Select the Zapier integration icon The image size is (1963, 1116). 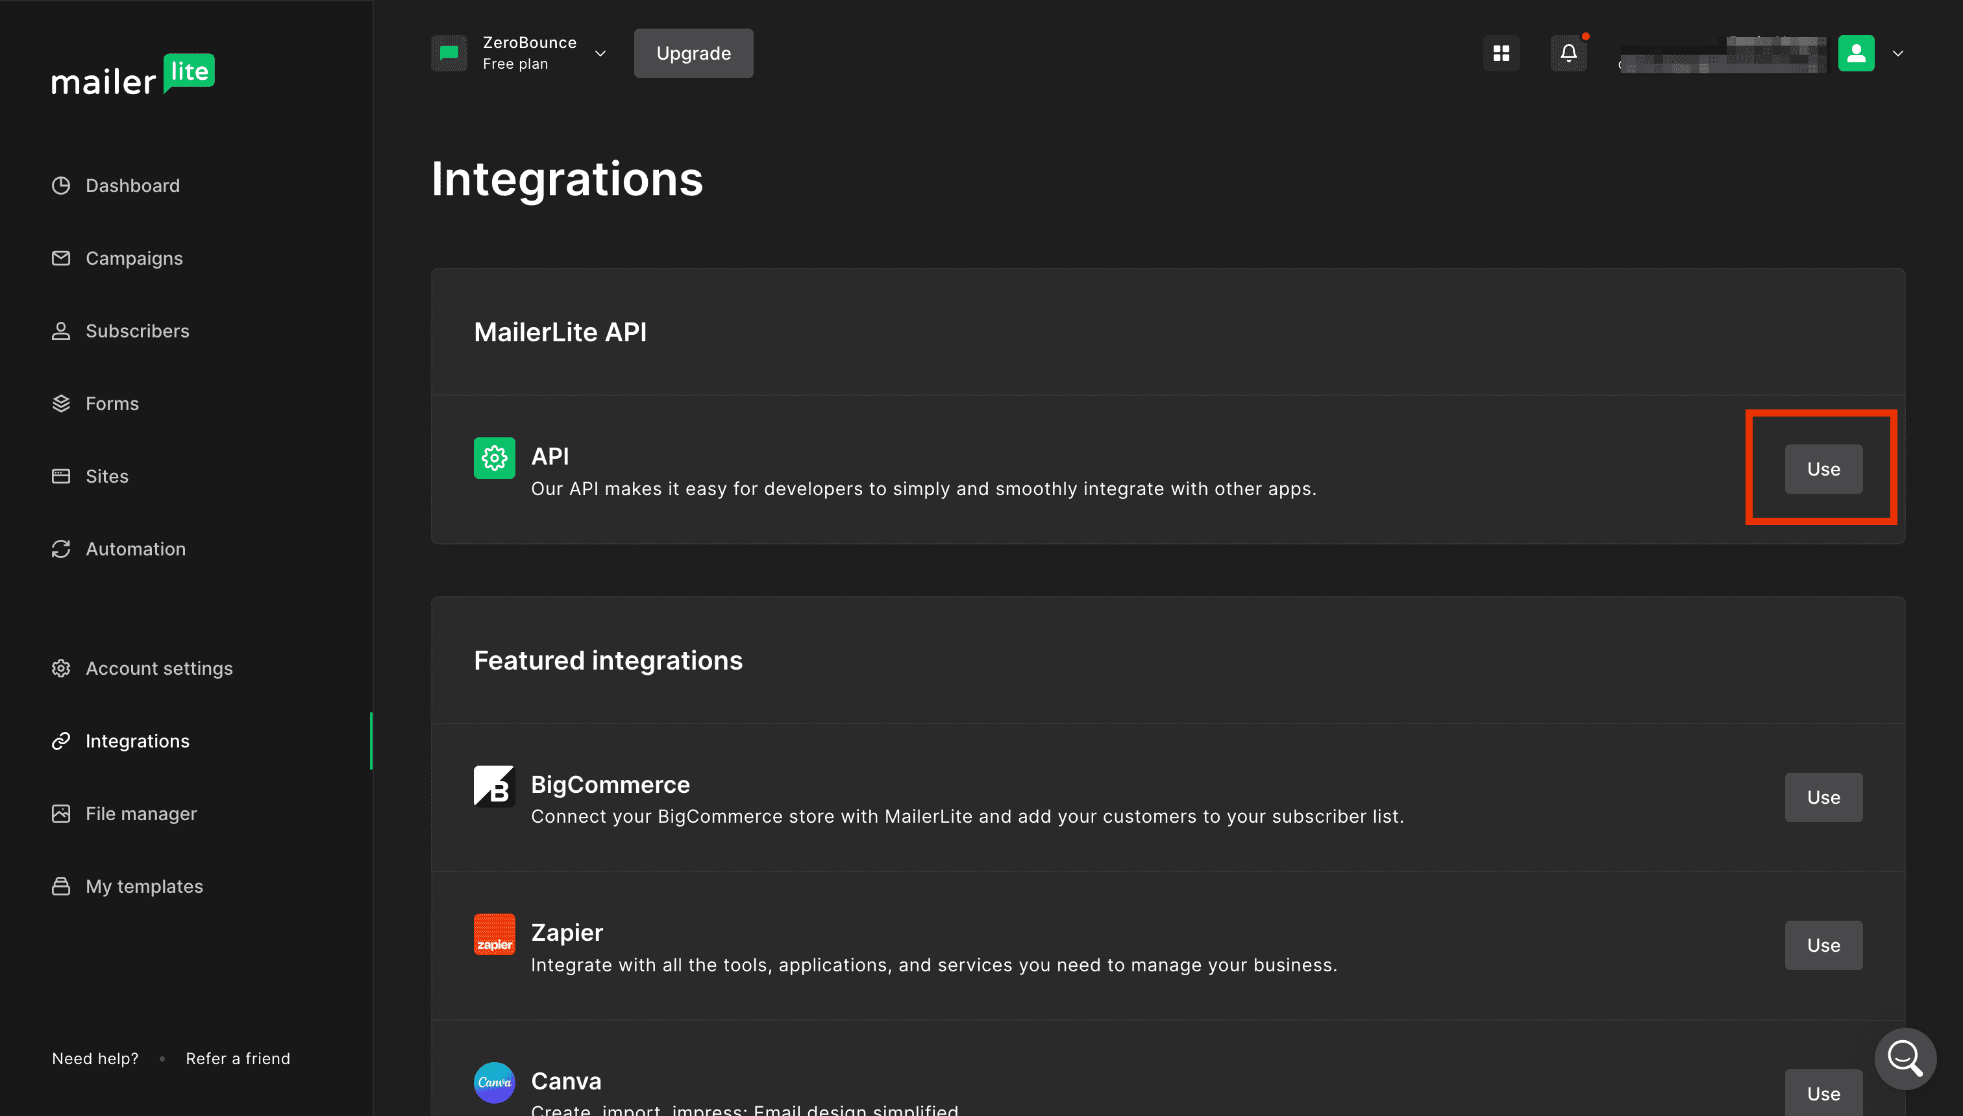(495, 934)
